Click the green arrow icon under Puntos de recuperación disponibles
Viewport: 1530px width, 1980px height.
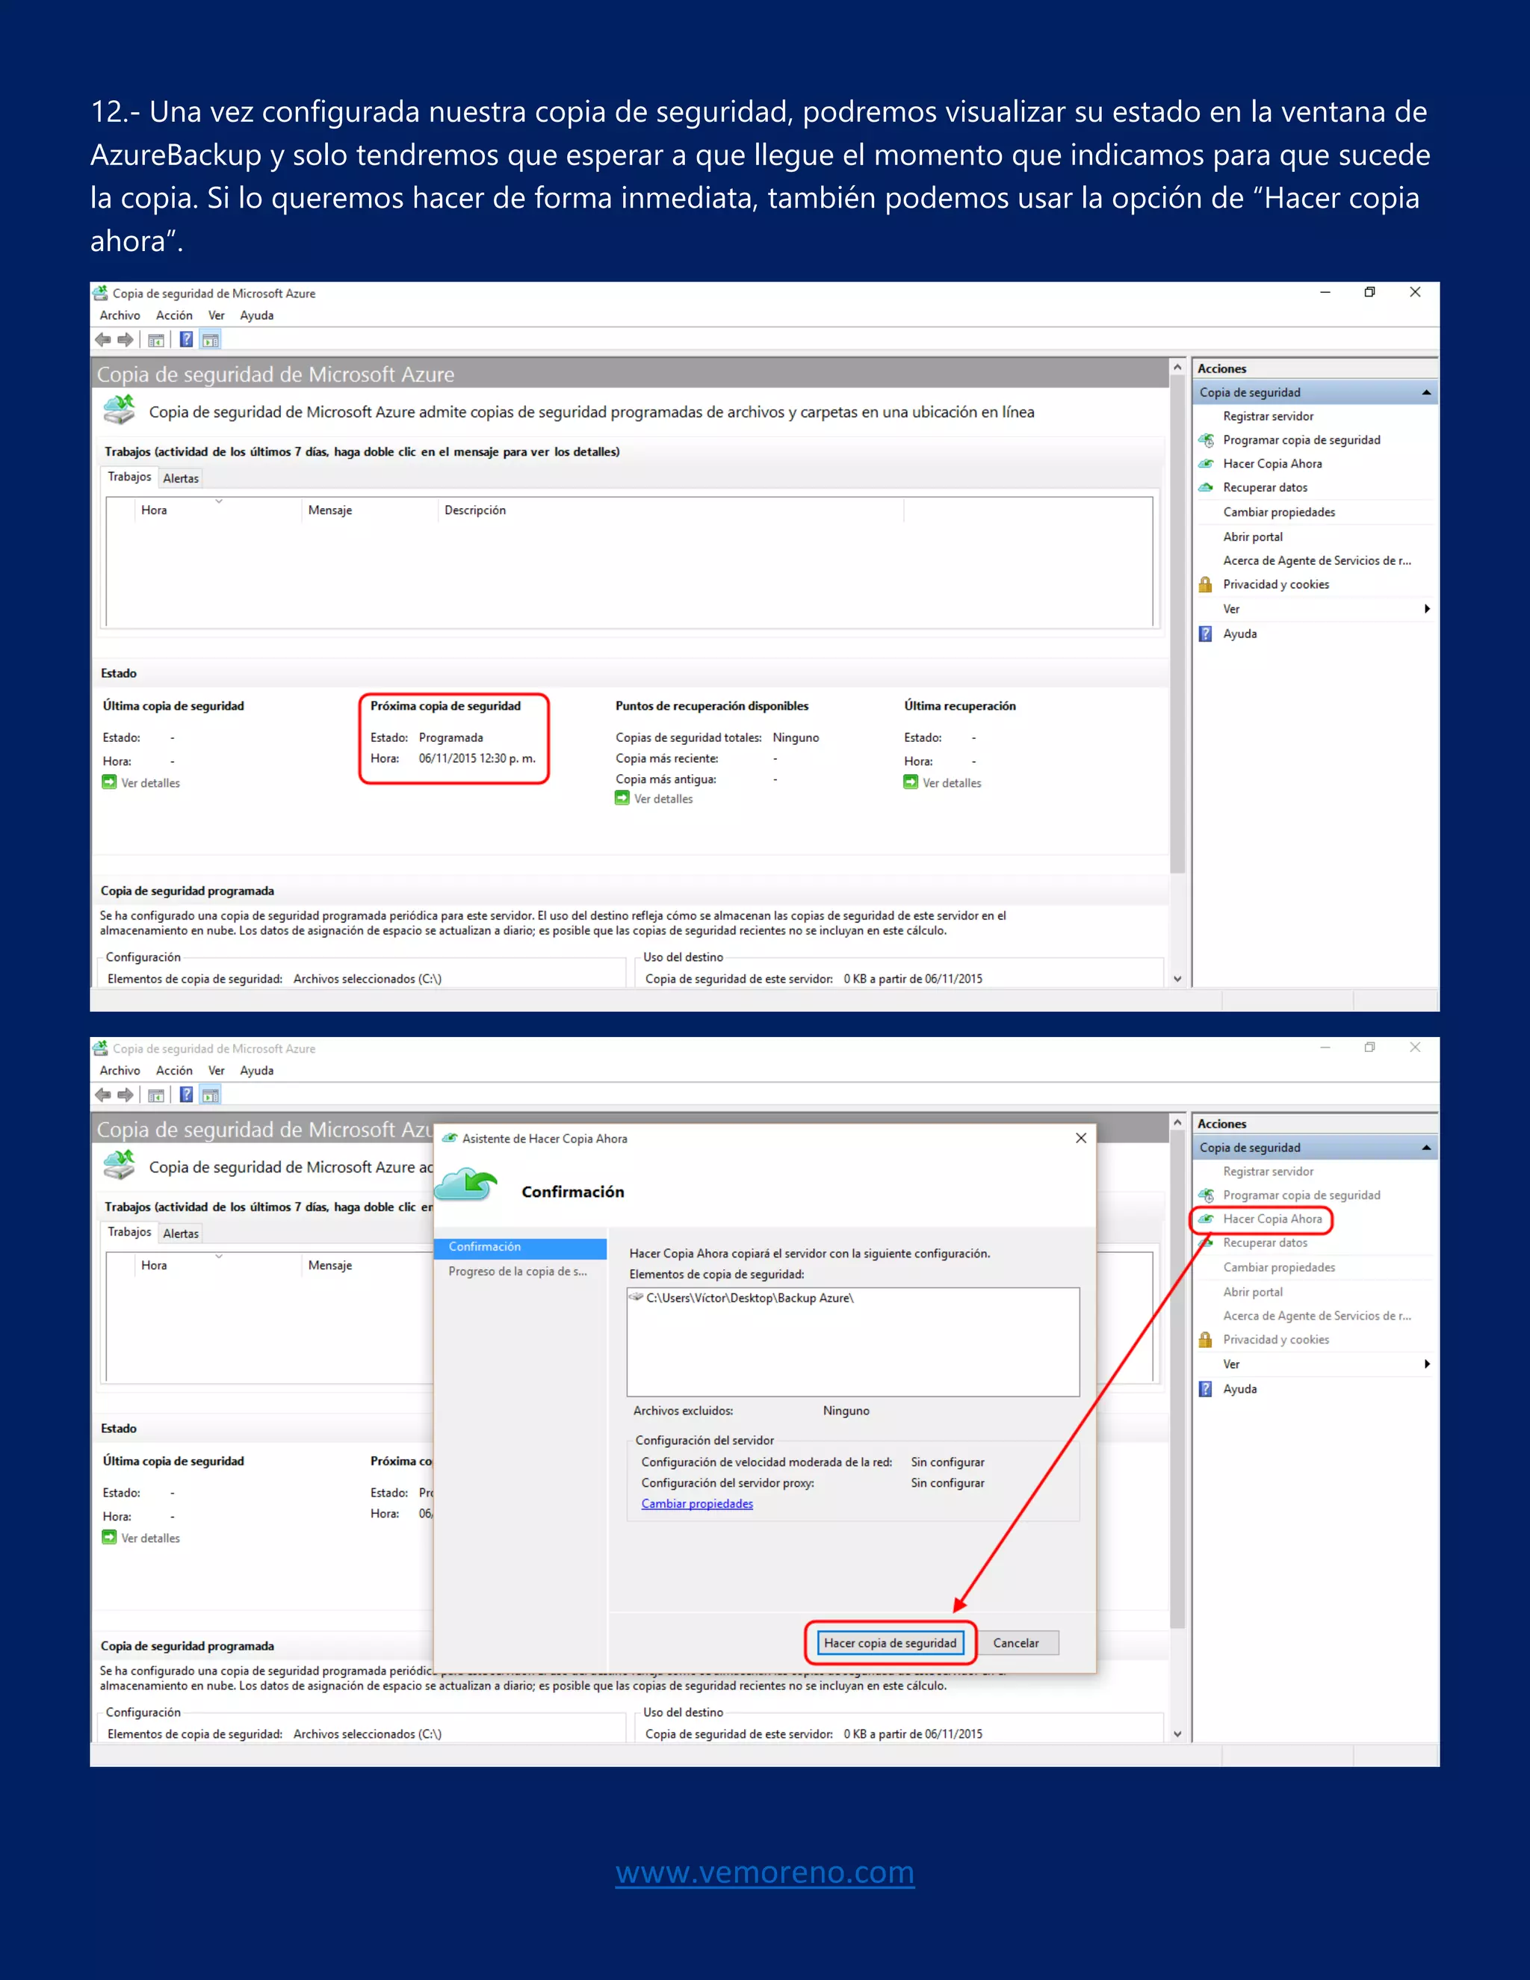point(622,798)
